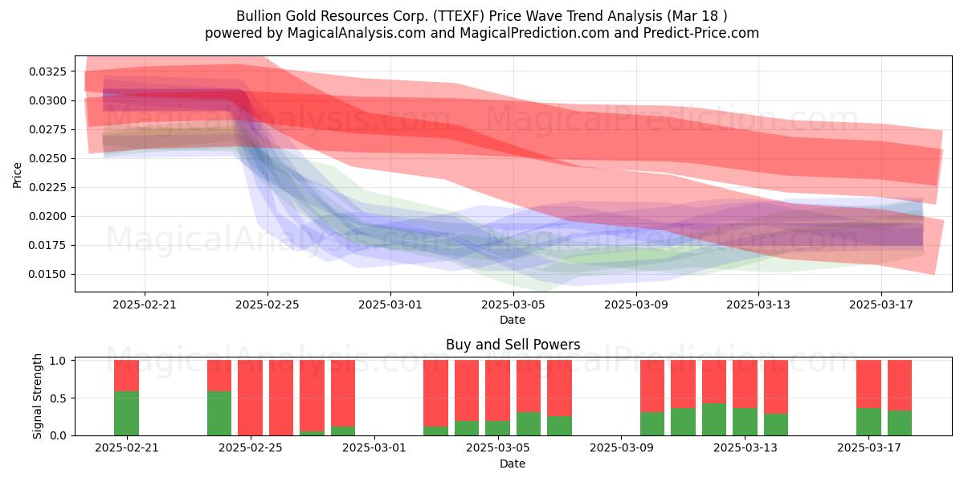
Task: Click the red segment of the 2025-03-13 bar
Action: pyautogui.click(x=745, y=385)
